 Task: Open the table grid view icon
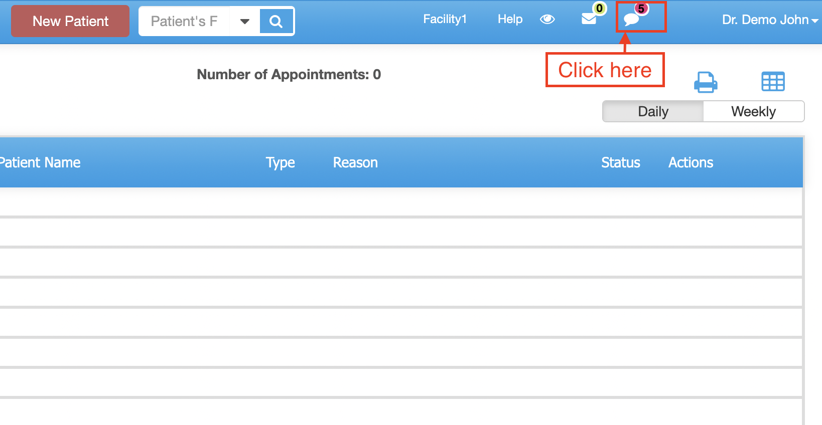click(773, 82)
